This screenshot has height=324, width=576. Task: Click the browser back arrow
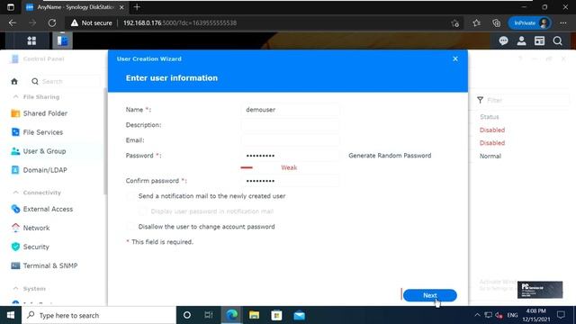coord(13,22)
